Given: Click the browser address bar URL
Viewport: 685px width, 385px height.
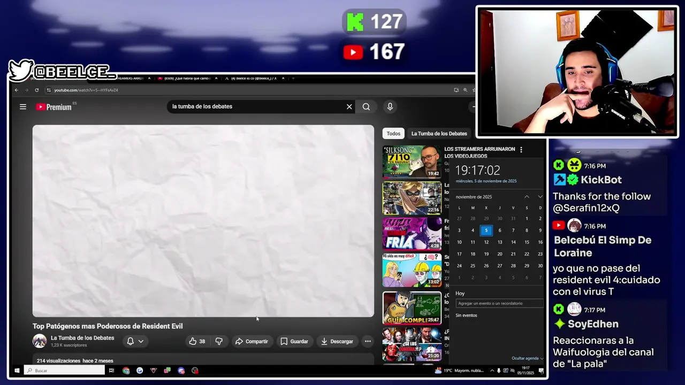Looking at the screenshot, I should click(x=86, y=90).
